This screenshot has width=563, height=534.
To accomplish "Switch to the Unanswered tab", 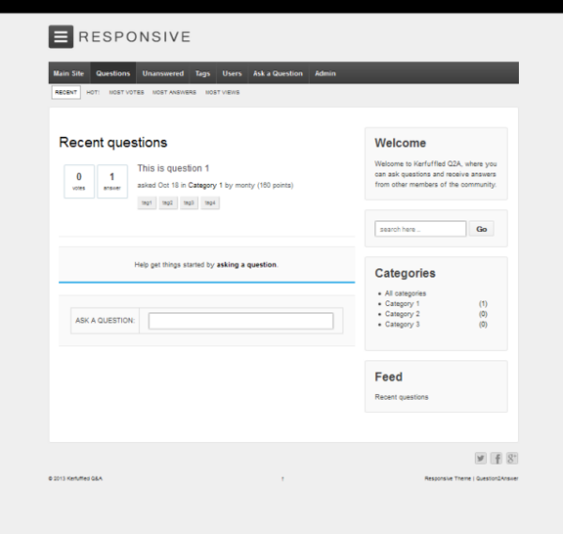I will point(162,73).
